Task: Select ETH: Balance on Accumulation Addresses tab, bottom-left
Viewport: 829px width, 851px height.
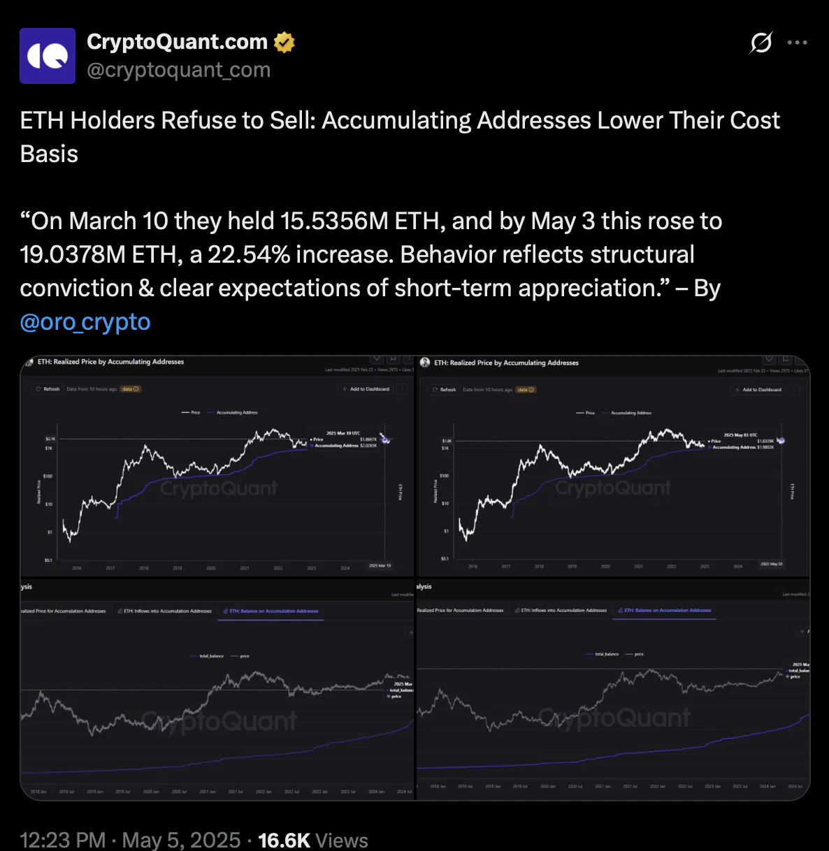Action: 271,611
